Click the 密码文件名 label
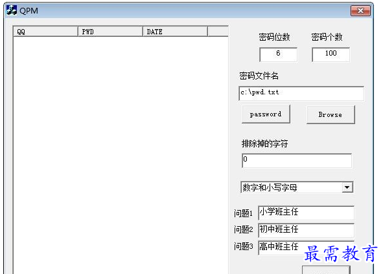383x274 pixels. click(x=259, y=76)
